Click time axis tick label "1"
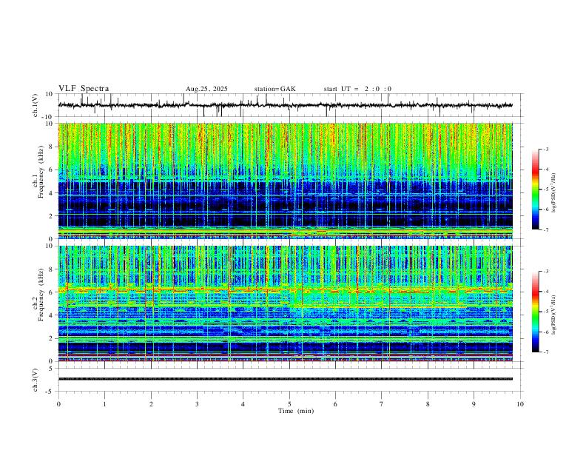 [x=104, y=404]
